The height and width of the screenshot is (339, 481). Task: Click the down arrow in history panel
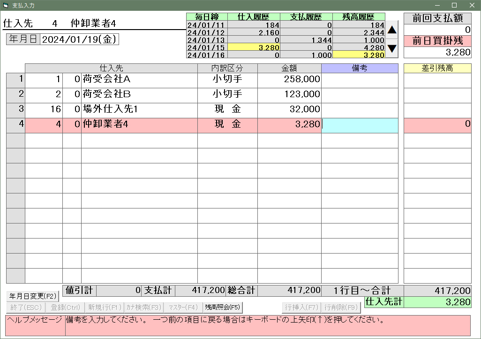pyautogui.click(x=392, y=48)
